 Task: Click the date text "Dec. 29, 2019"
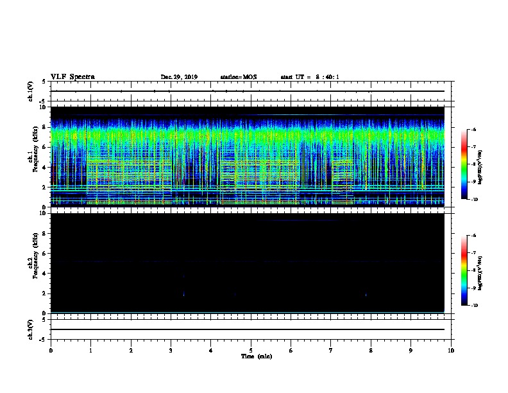point(179,77)
